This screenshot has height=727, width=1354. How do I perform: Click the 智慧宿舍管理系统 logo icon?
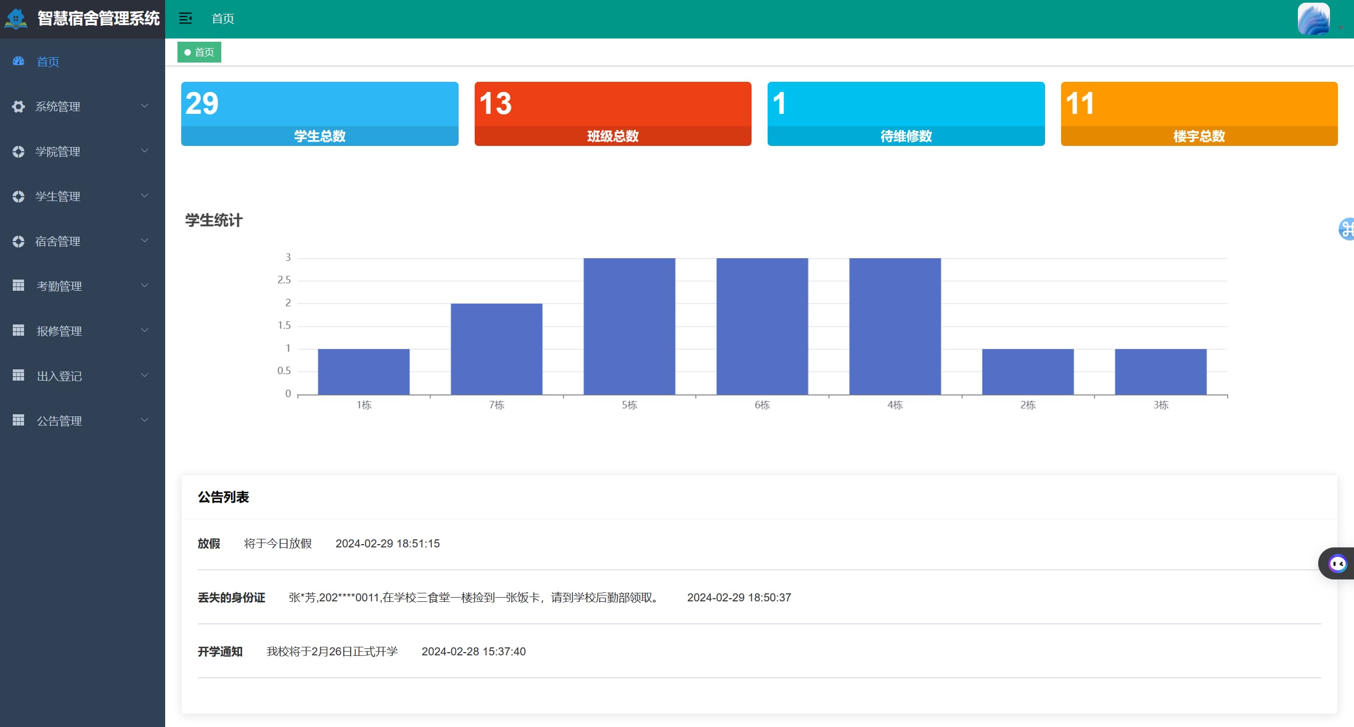[16, 19]
